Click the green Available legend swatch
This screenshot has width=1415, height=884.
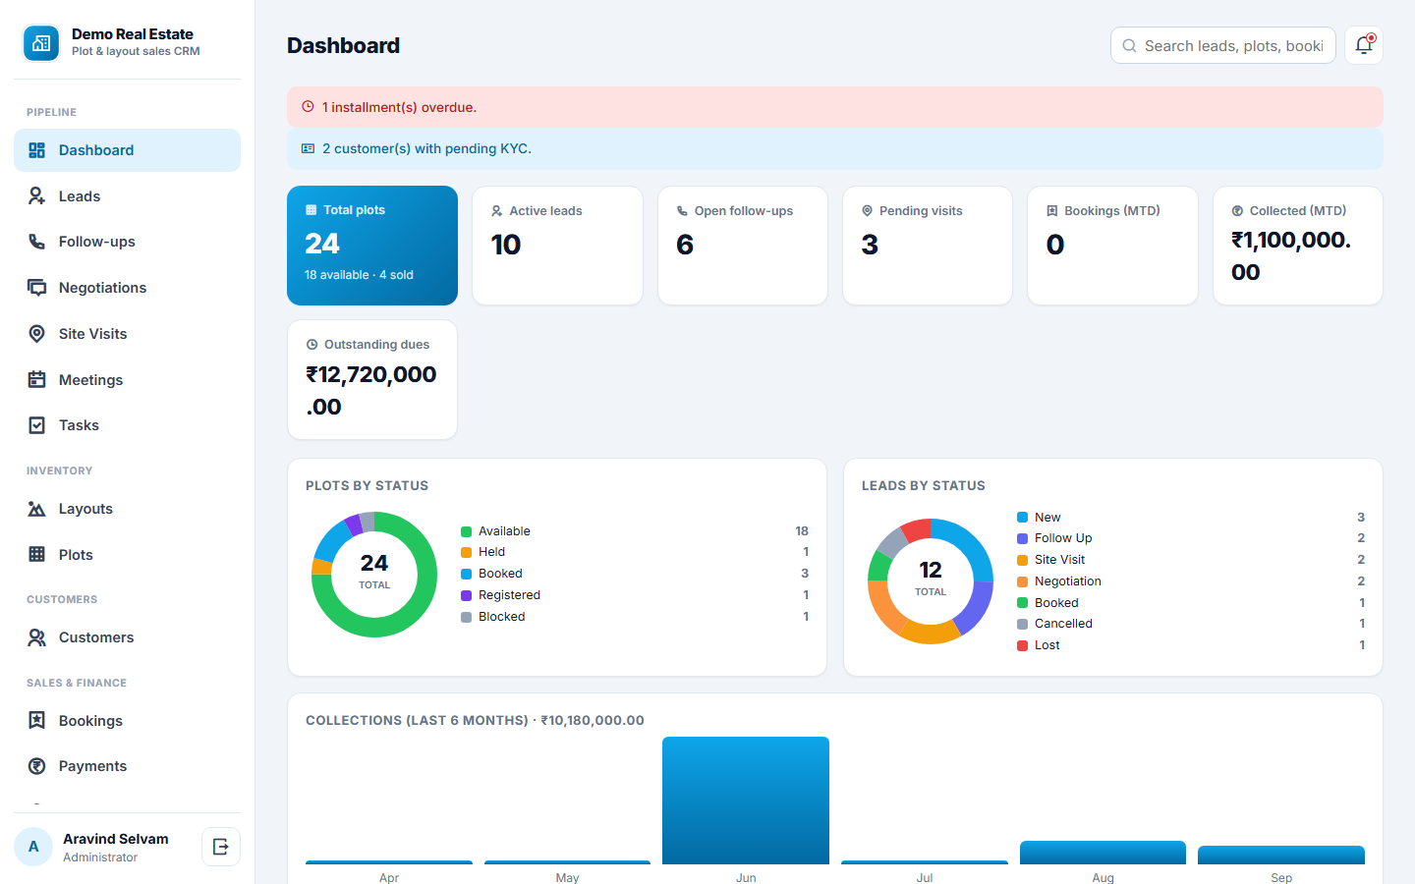[x=467, y=531]
